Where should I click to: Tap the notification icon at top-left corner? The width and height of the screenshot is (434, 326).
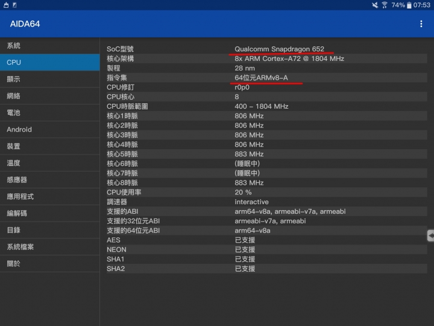click(6, 5)
